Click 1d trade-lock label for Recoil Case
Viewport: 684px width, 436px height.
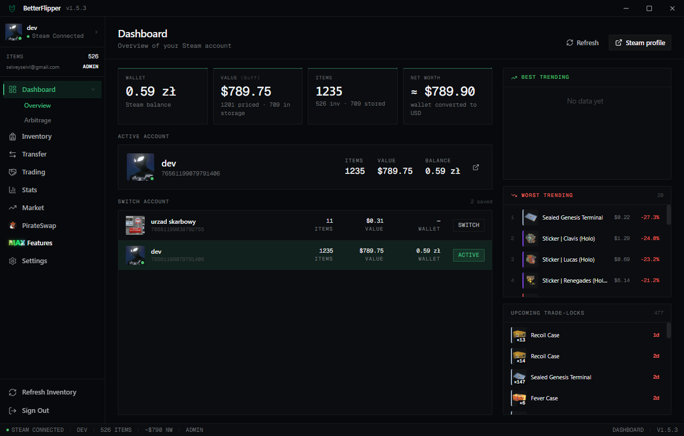(x=656, y=335)
